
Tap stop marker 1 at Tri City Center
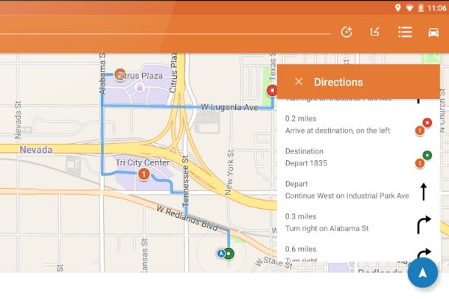coord(144,174)
